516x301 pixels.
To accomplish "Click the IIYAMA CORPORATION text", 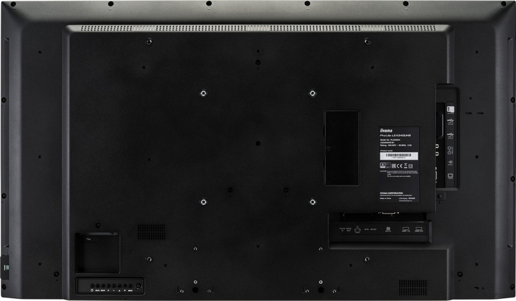I will coord(392,193).
